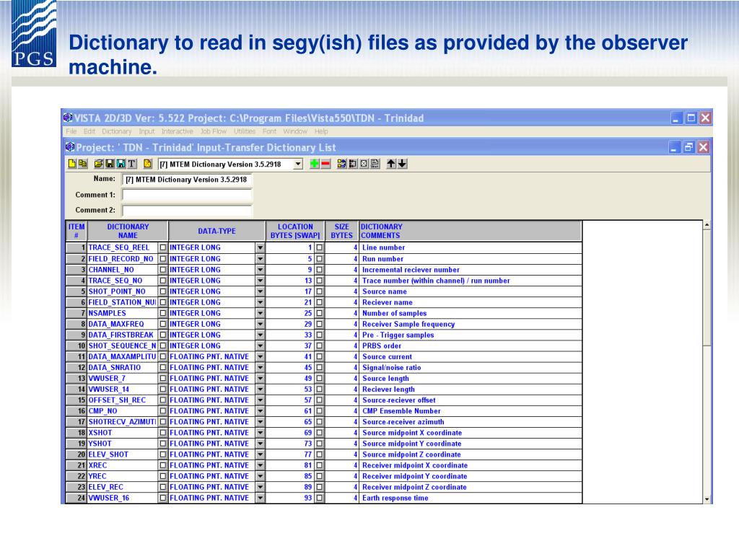739x554 pixels.
Task: Click VISTA application icon in the main title bar
Action: 68,118
